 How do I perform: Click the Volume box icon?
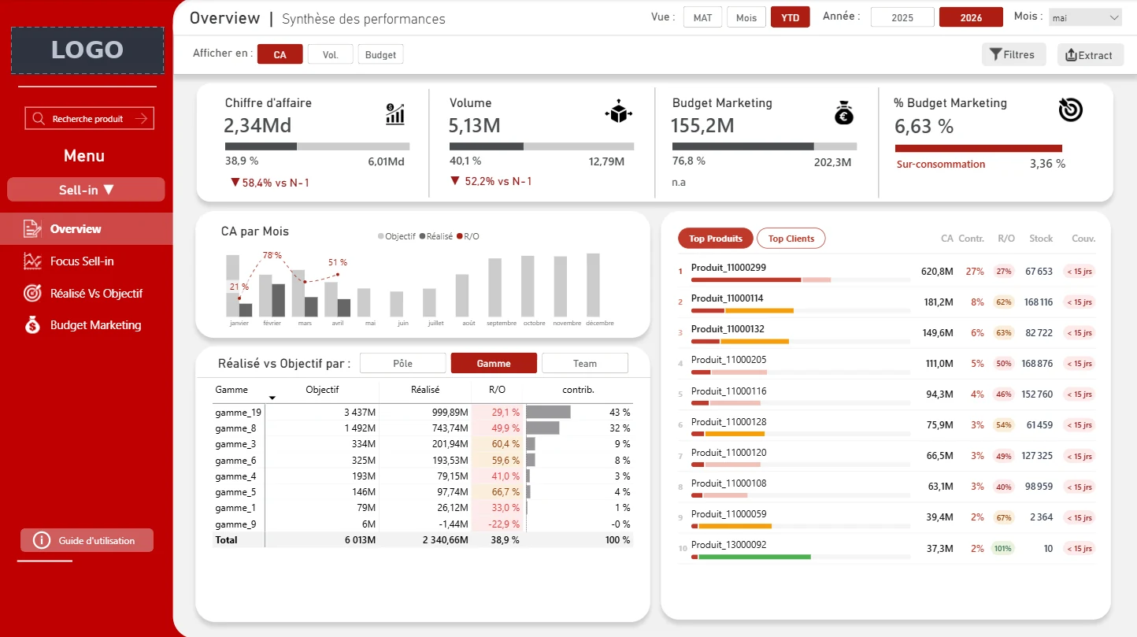(x=618, y=113)
